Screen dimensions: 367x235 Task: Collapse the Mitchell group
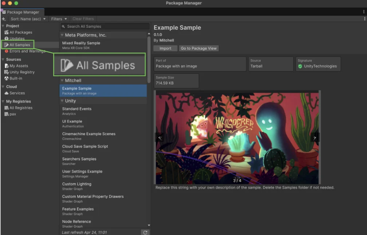click(62, 80)
